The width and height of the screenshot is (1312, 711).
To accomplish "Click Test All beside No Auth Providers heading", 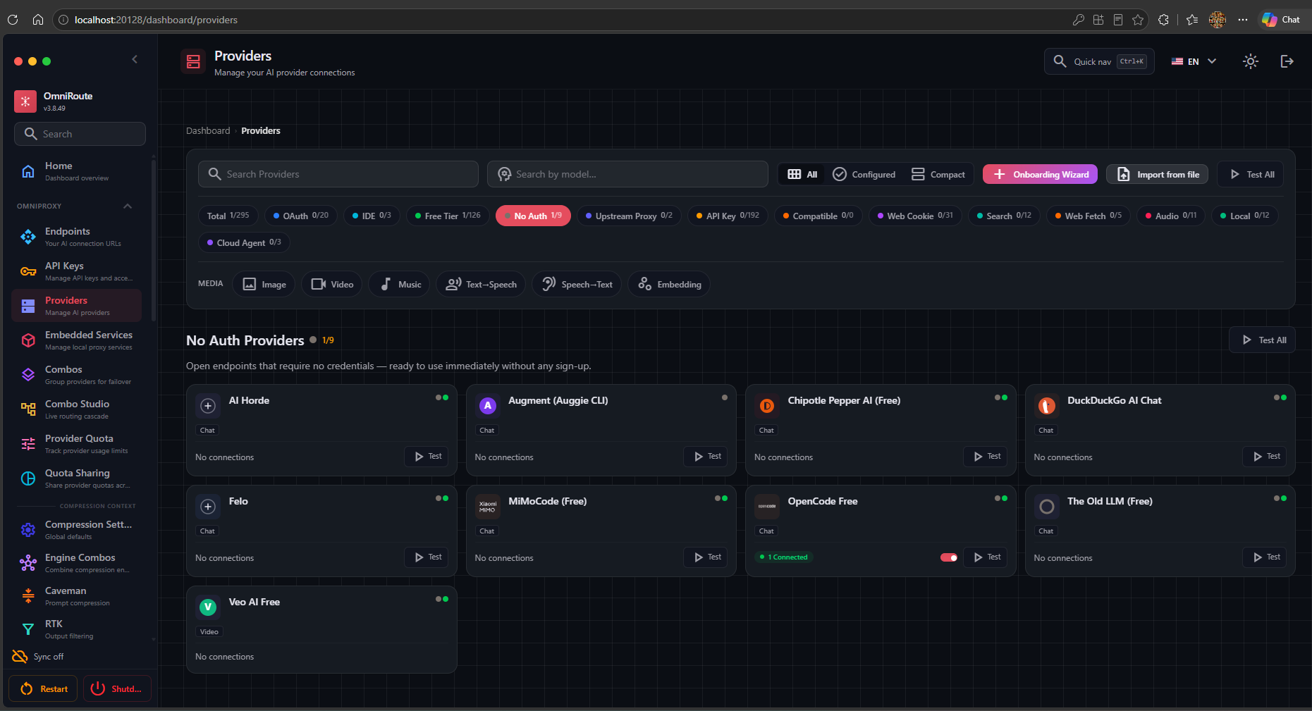I will [x=1262, y=340].
